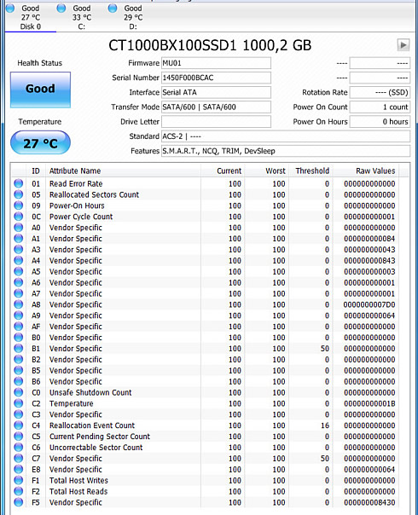
Task: Switch to the Disk 0 tab
Action: (x=31, y=17)
